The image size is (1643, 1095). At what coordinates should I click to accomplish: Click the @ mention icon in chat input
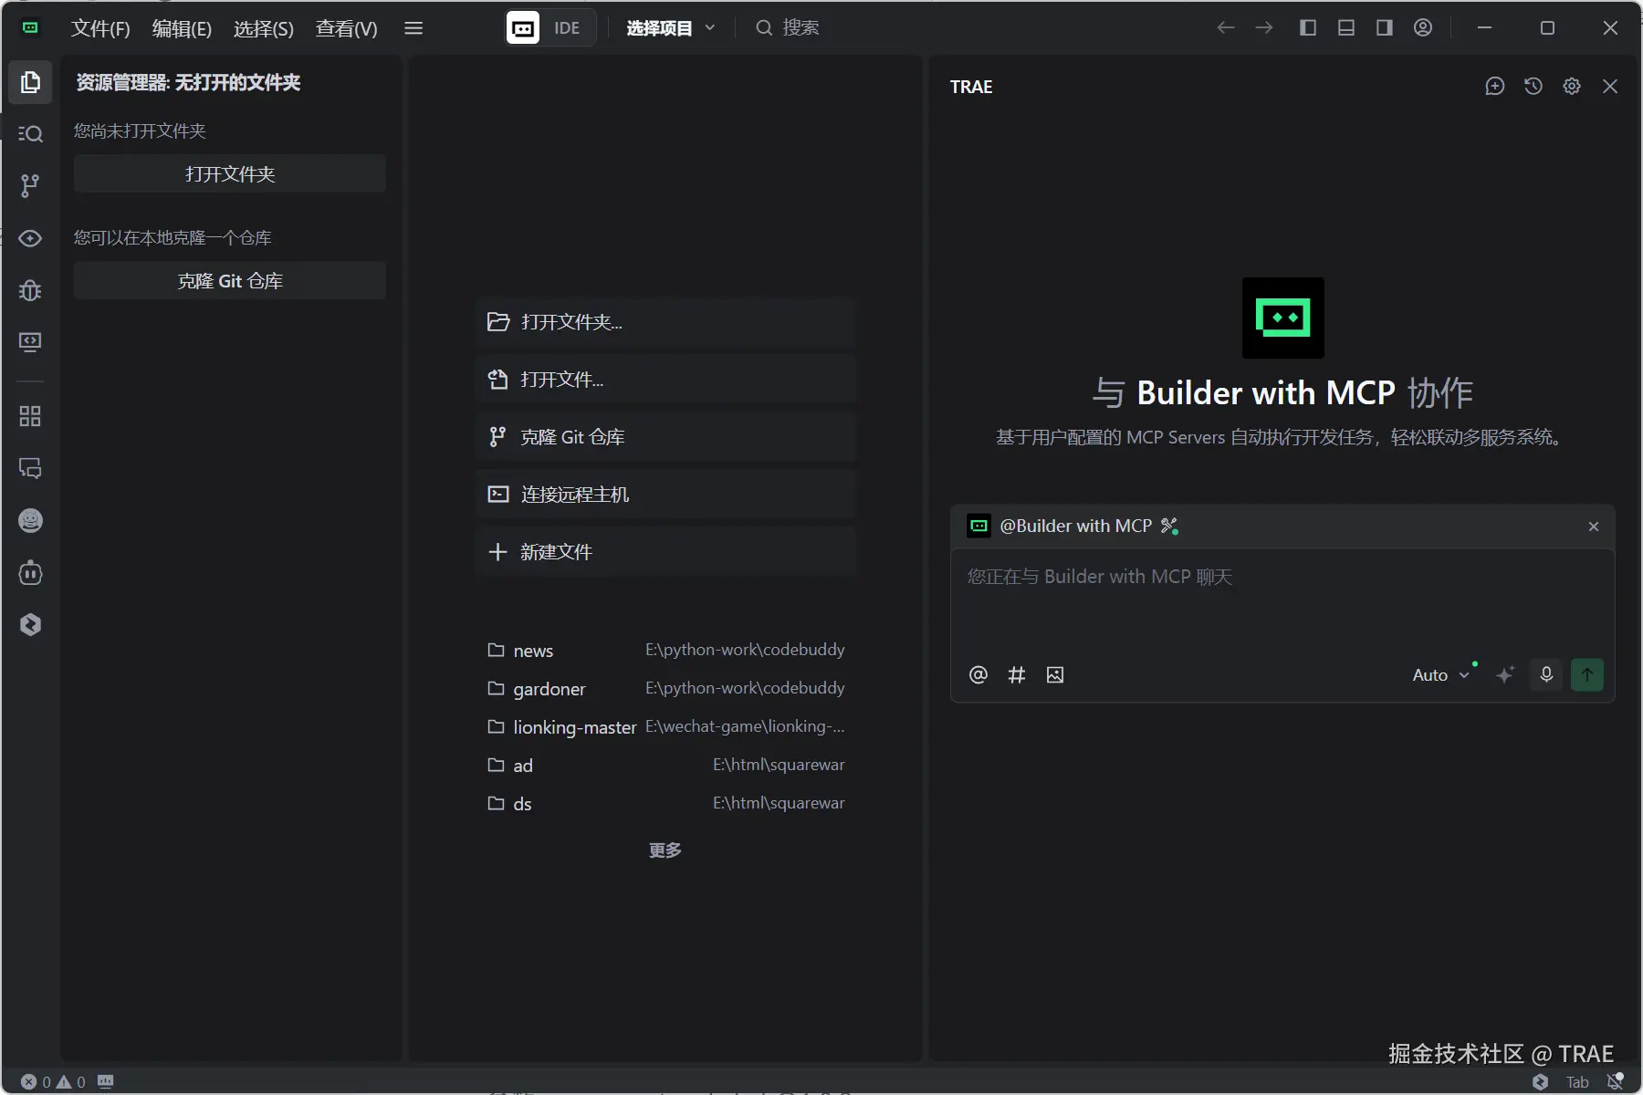(x=978, y=675)
